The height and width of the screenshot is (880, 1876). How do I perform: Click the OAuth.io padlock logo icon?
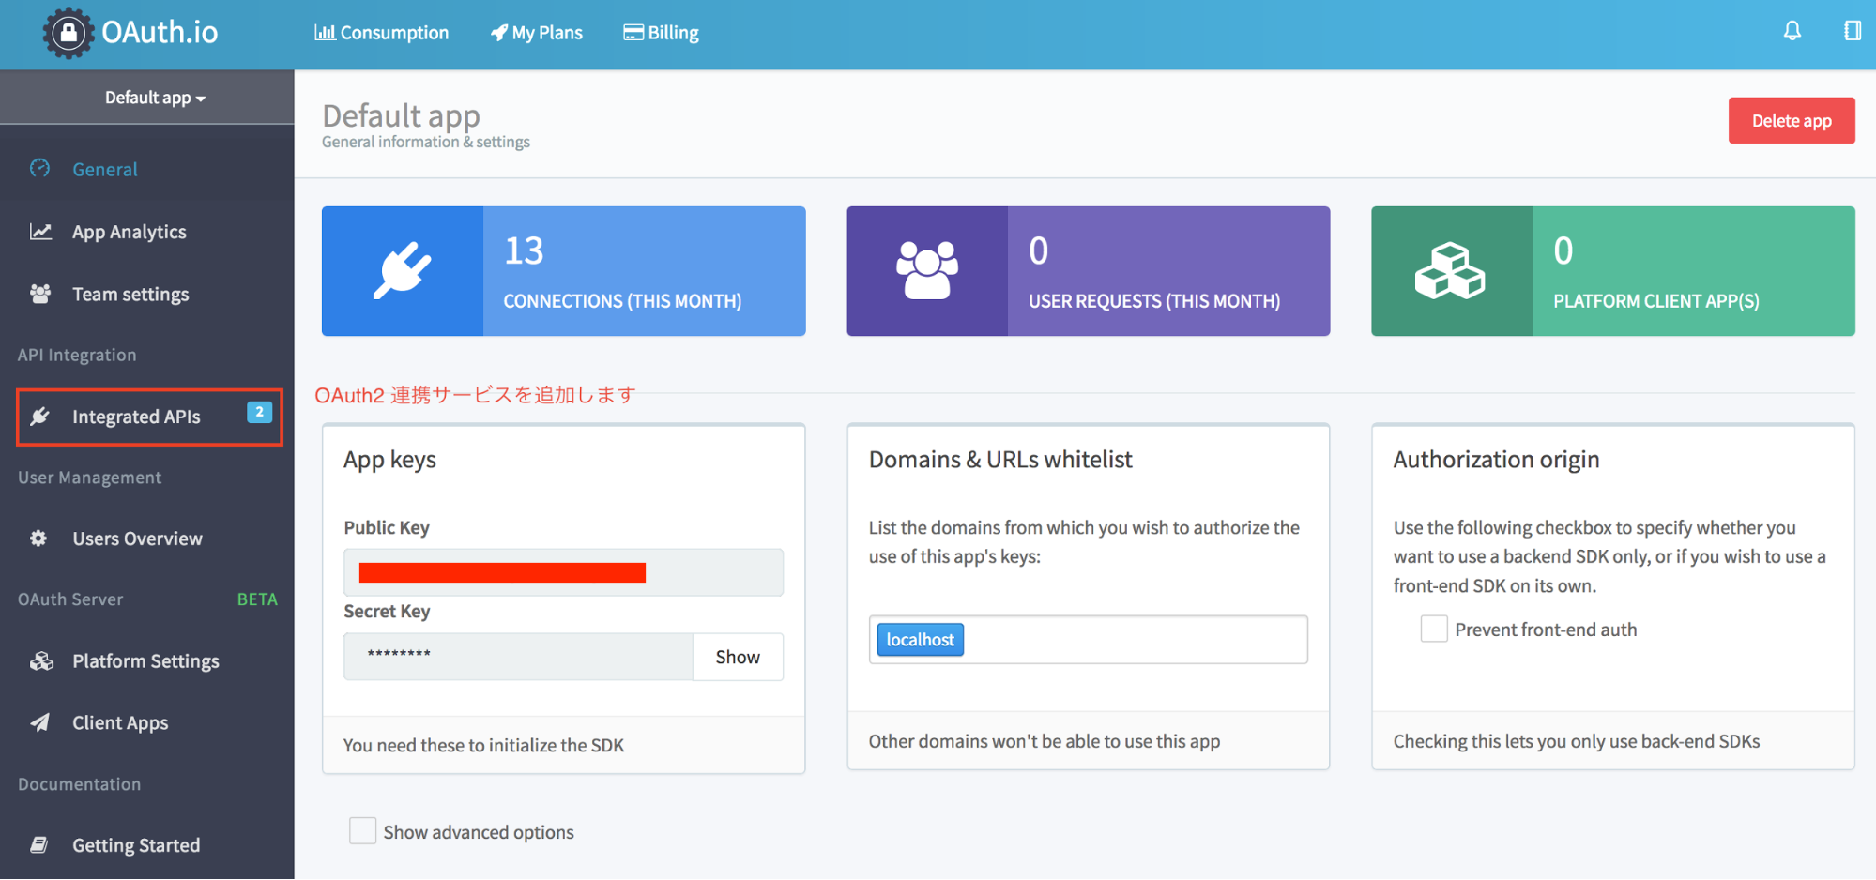coord(69,33)
